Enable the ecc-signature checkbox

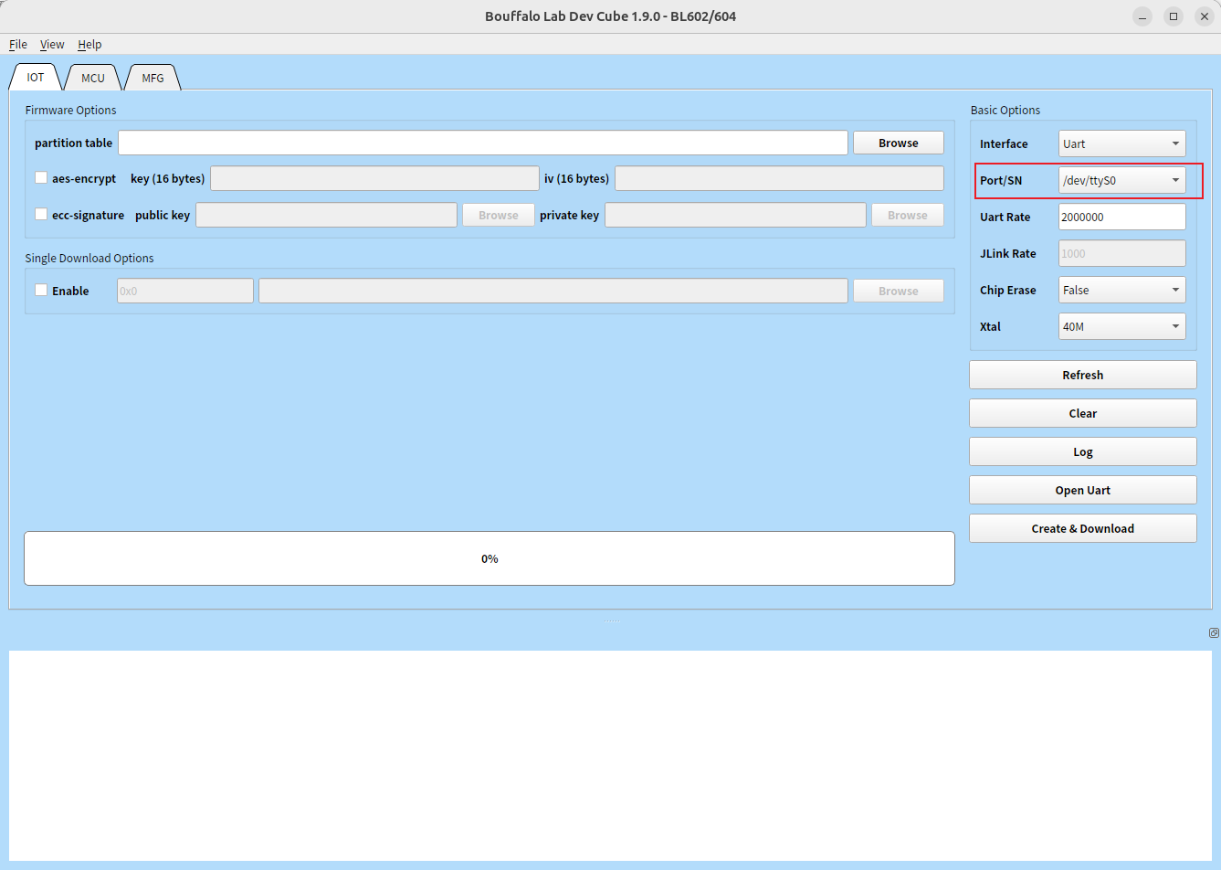pyautogui.click(x=41, y=214)
